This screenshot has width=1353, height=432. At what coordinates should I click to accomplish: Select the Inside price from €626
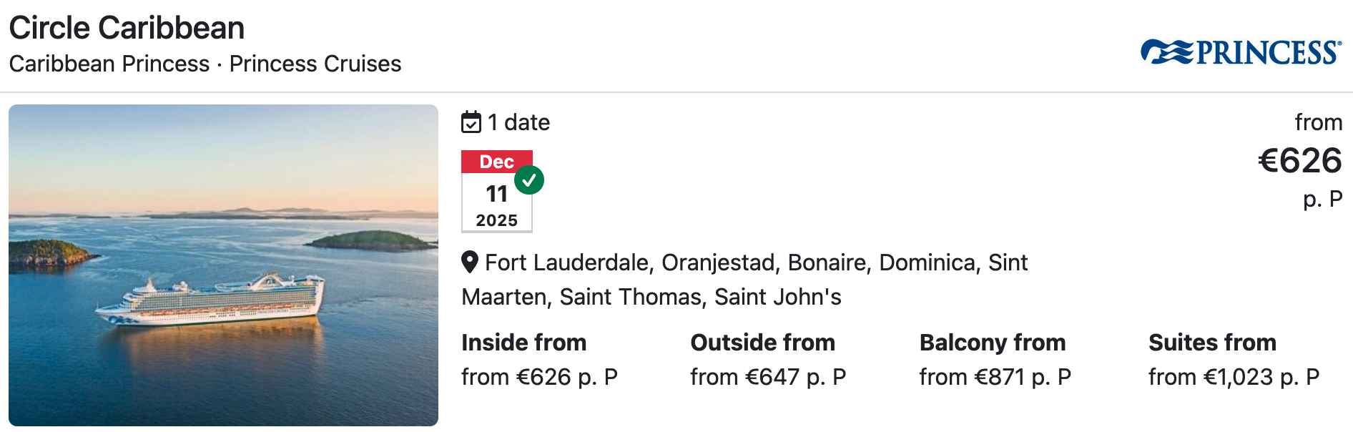pos(539,377)
